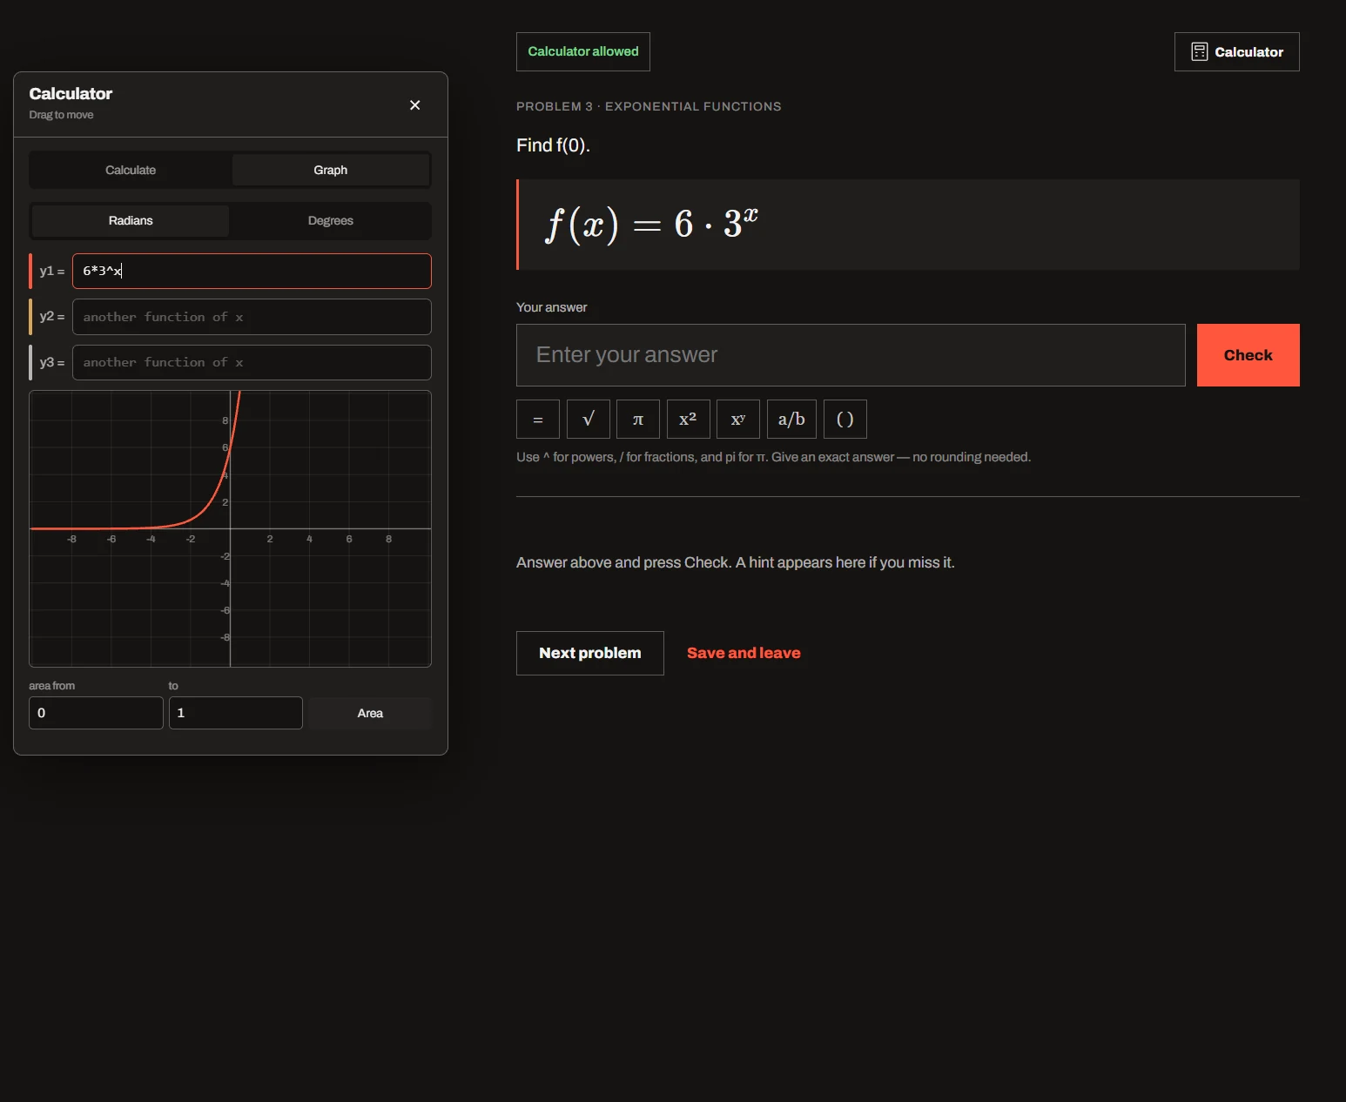Screen dimensions: 1346x1102
Task: Click the orange y2 color marker
Action: (x=30, y=317)
